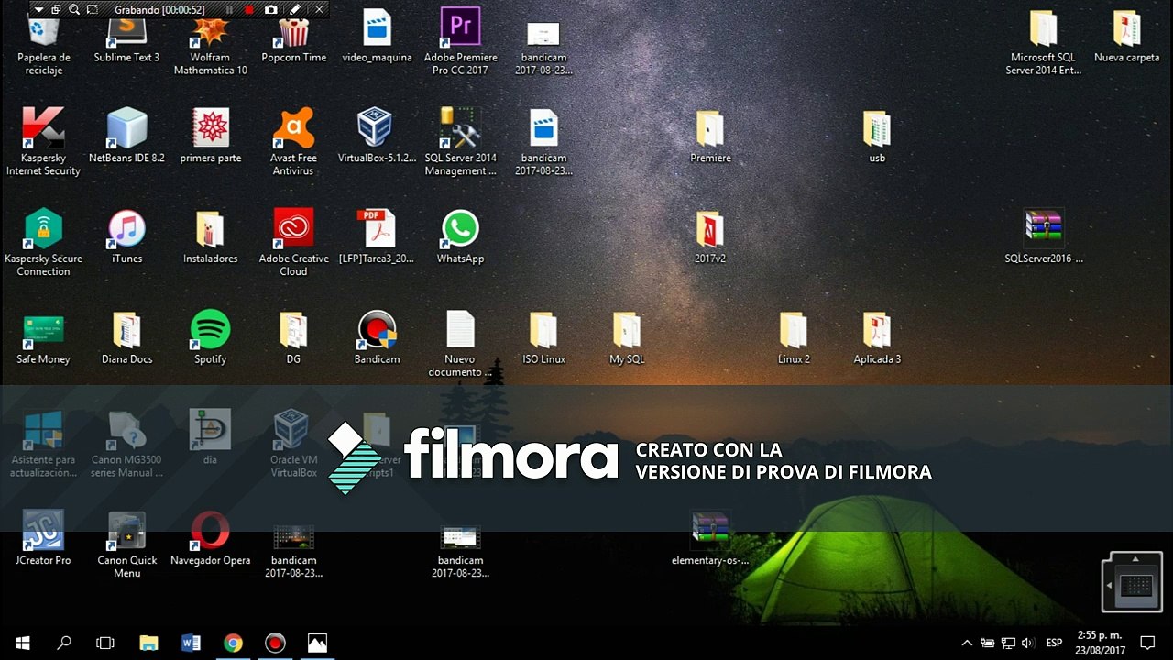Open network settings tray icon
The image size is (1173, 660).
pos(1008,643)
